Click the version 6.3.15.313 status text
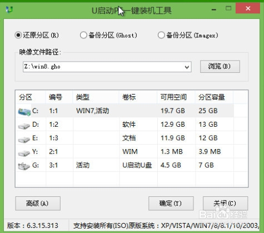 (x=33, y=226)
